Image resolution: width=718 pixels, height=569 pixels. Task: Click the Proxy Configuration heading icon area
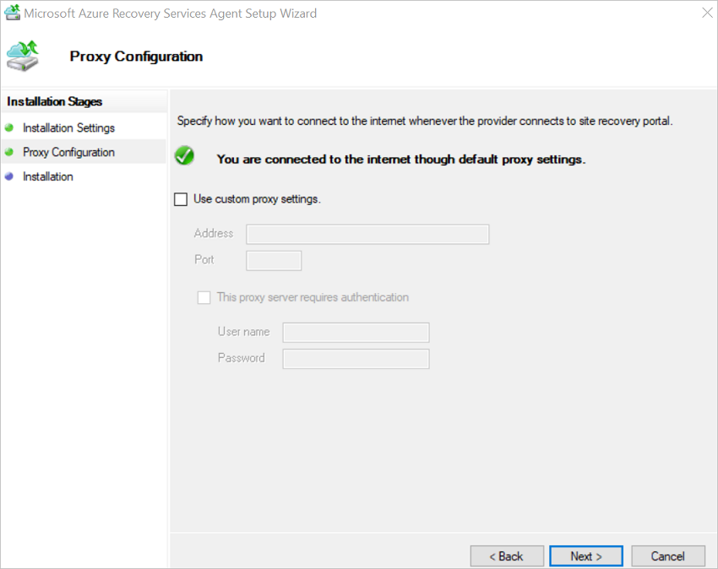[23, 56]
